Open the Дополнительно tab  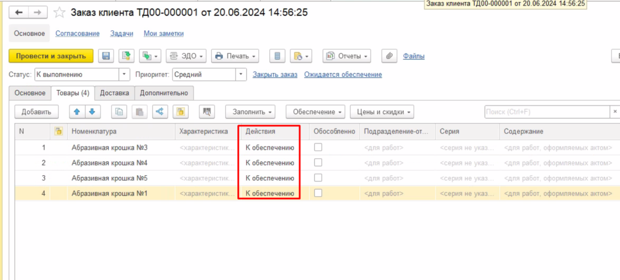click(164, 93)
